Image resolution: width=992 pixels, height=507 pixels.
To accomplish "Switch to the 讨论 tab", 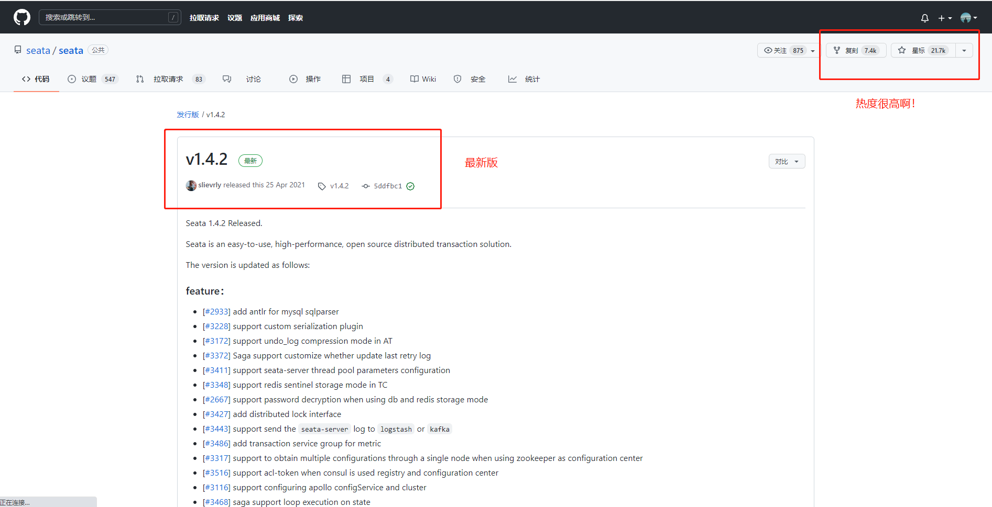I will [242, 79].
